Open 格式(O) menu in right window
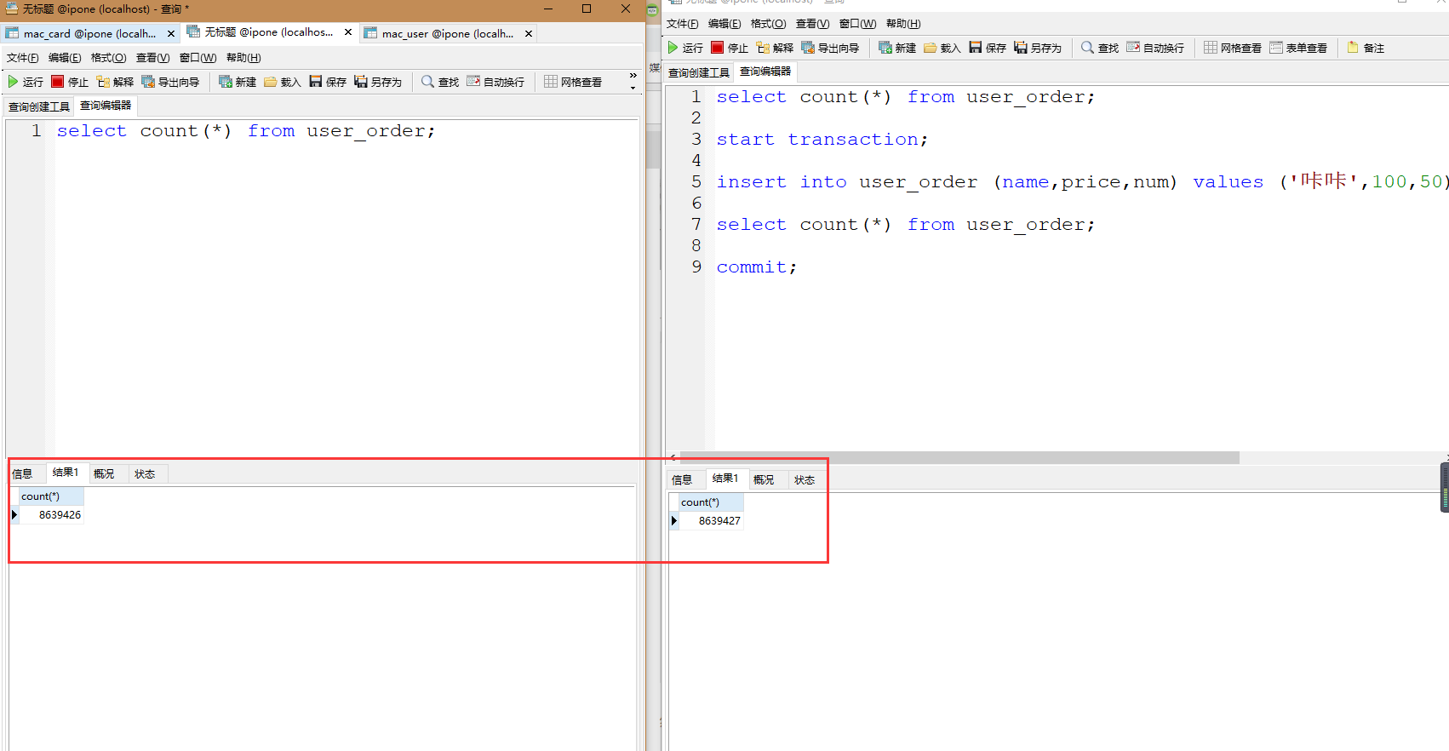Image resolution: width=1449 pixels, height=751 pixels. (x=768, y=24)
